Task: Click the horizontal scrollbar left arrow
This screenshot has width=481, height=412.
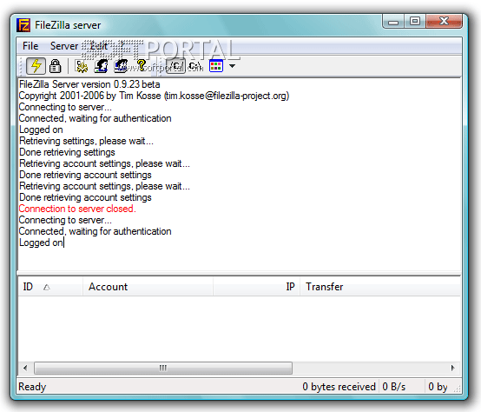Action: point(25,368)
